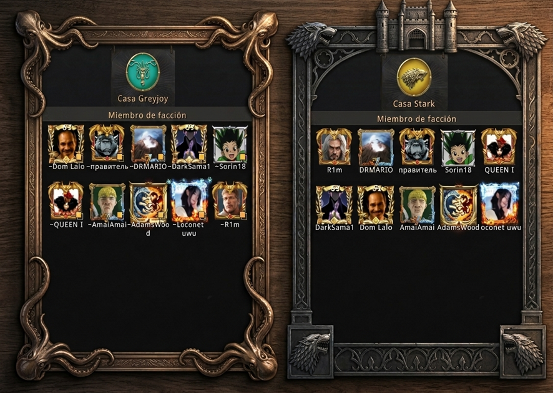Open ~Loconet uwu flaming portrait in Greyjoy

click(189, 200)
